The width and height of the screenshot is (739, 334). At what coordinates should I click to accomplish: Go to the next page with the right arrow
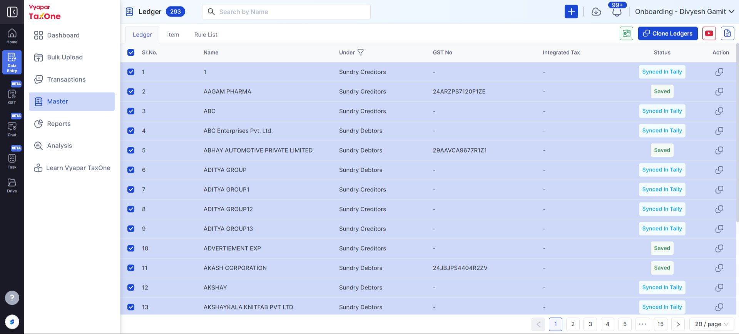pyautogui.click(x=678, y=324)
